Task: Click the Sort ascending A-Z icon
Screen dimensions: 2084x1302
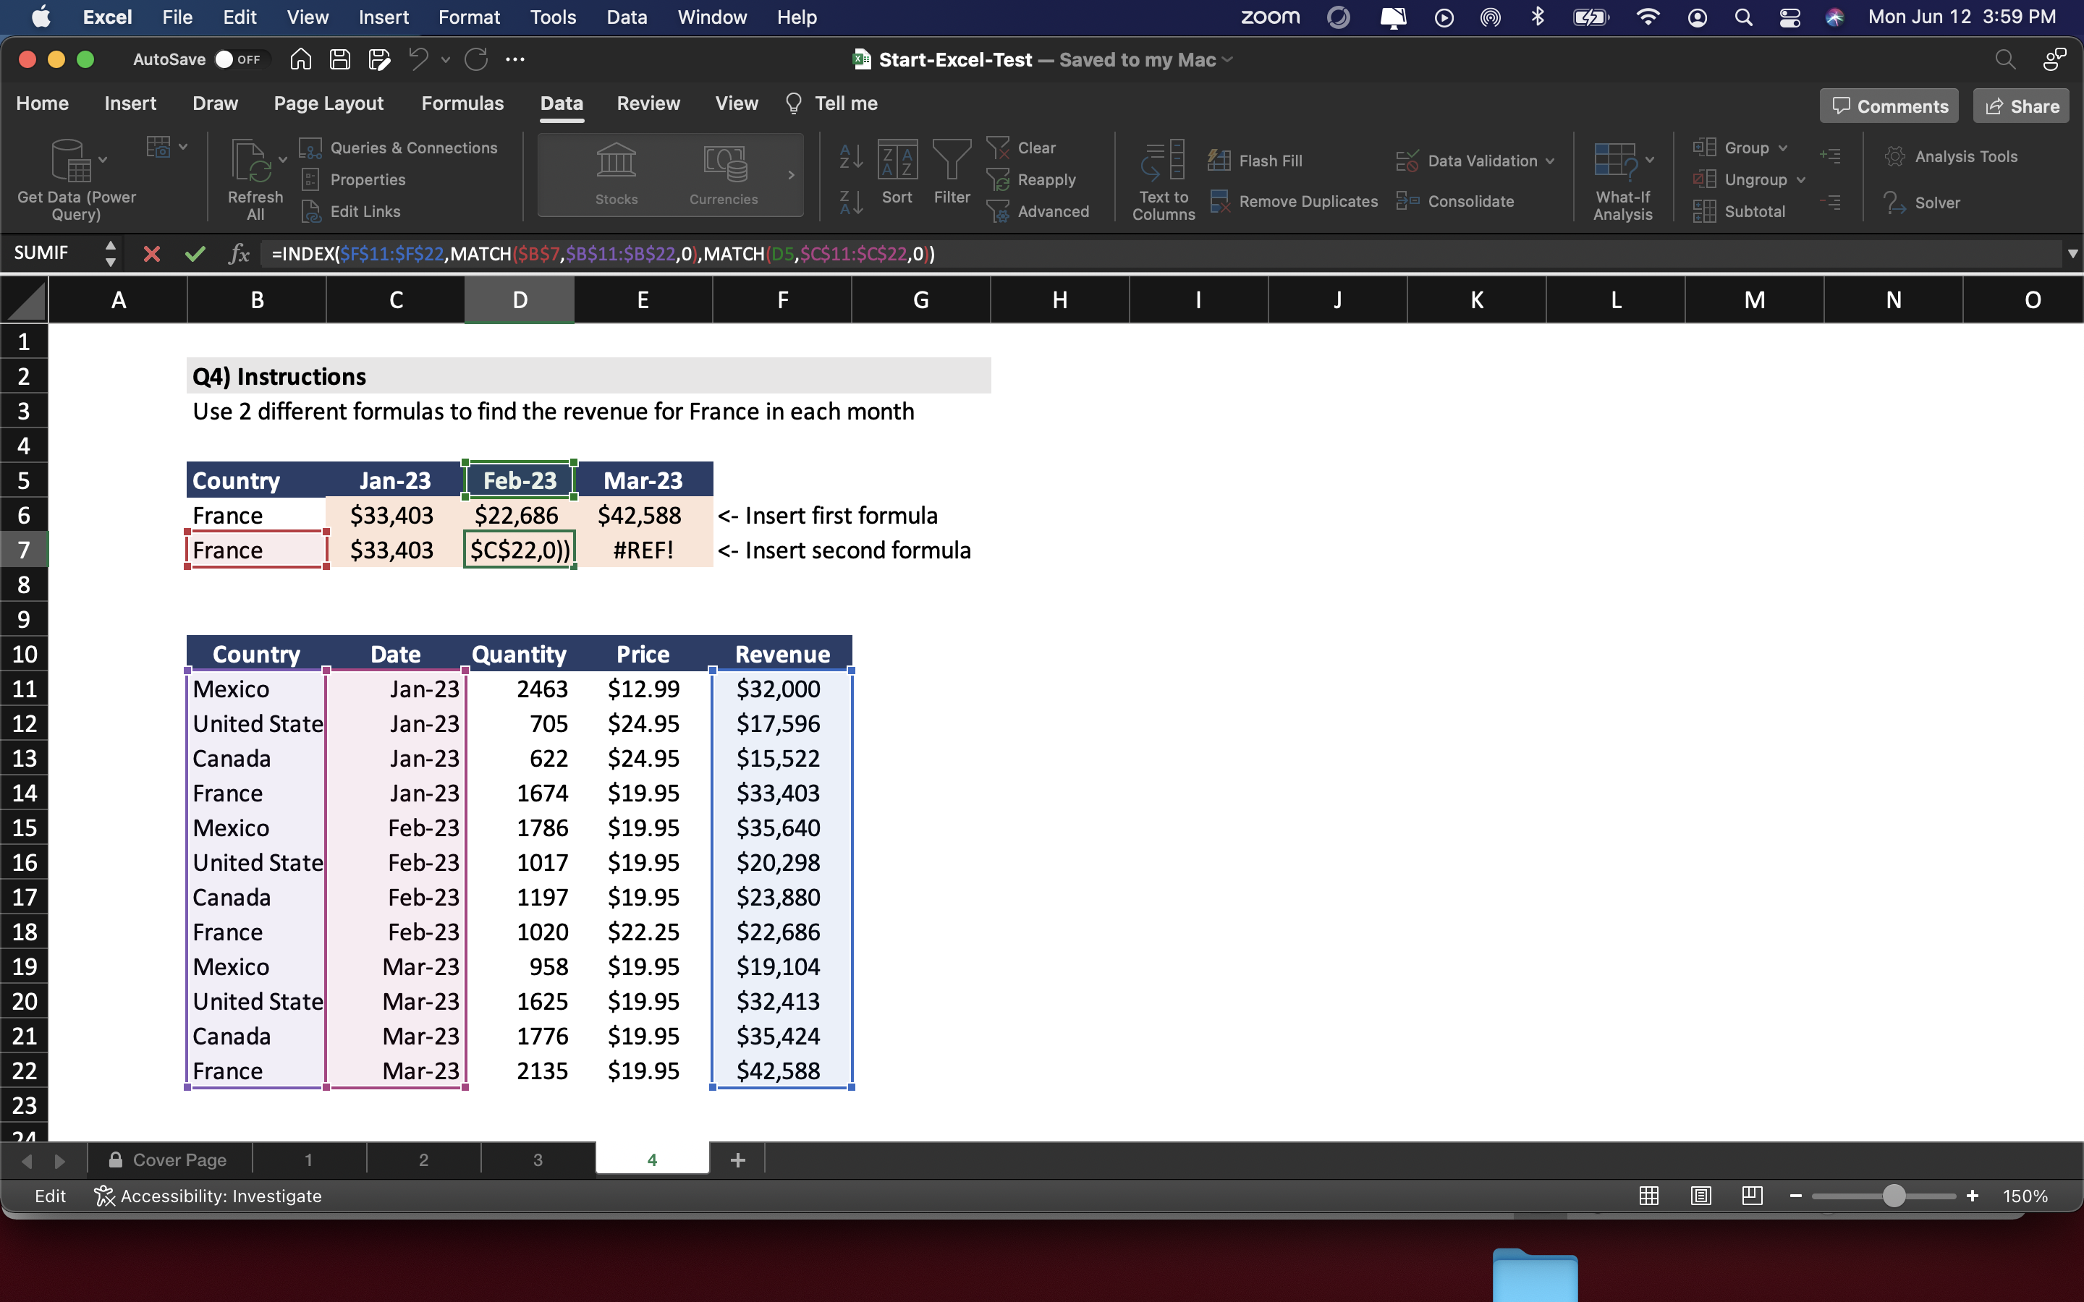Action: (850, 157)
